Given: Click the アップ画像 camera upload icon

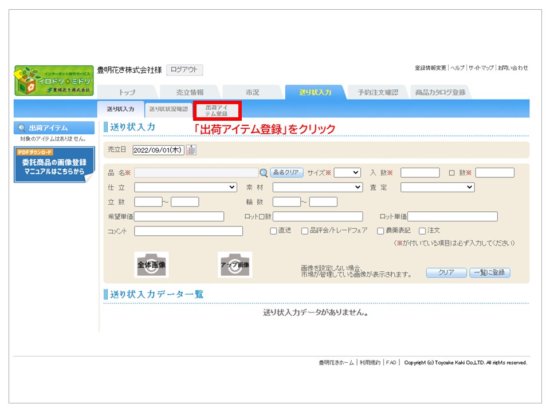Looking at the screenshot, I should pyautogui.click(x=234, y=265).
